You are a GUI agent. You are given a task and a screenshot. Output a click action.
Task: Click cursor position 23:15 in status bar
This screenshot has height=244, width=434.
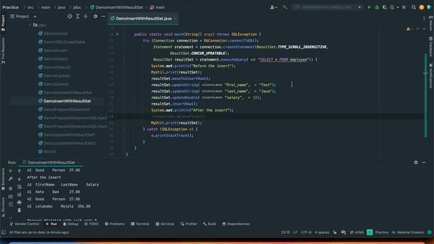click(x=285, y=232)
